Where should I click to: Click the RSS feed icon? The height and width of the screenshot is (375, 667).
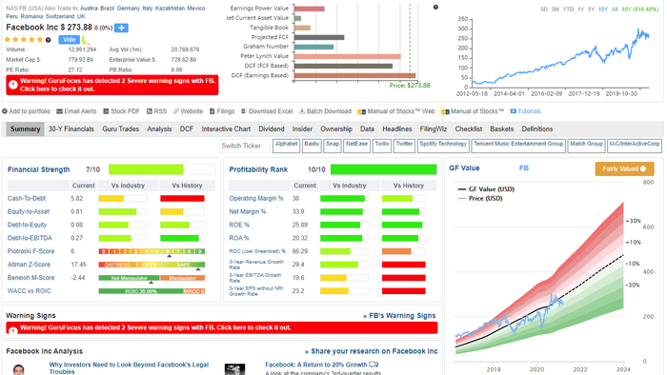pyautogui.click(x=150, y=111)
